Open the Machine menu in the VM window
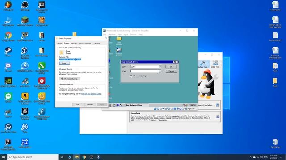Viewport: 286px width, 160px height. (112, 35)
